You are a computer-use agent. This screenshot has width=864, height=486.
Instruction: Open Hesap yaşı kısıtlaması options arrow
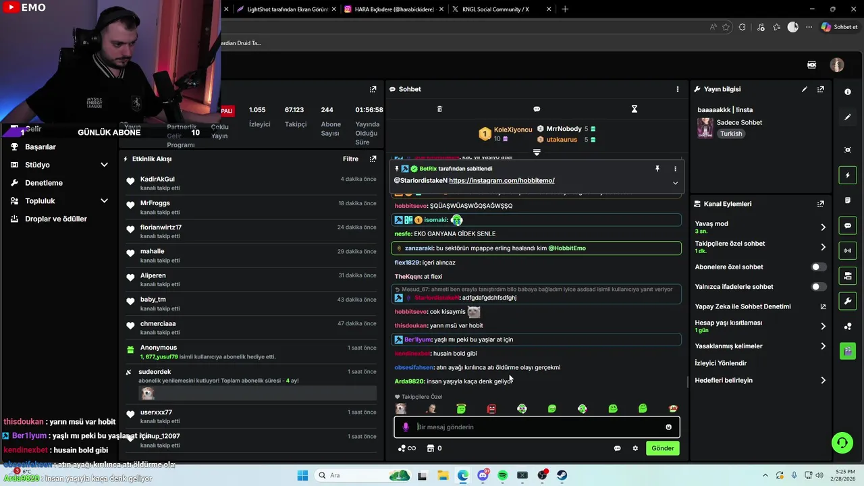(823, 327)
